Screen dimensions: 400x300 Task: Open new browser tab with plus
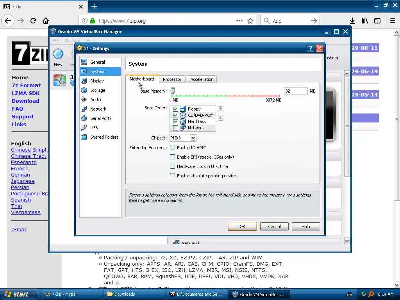(x=94, y=6)
